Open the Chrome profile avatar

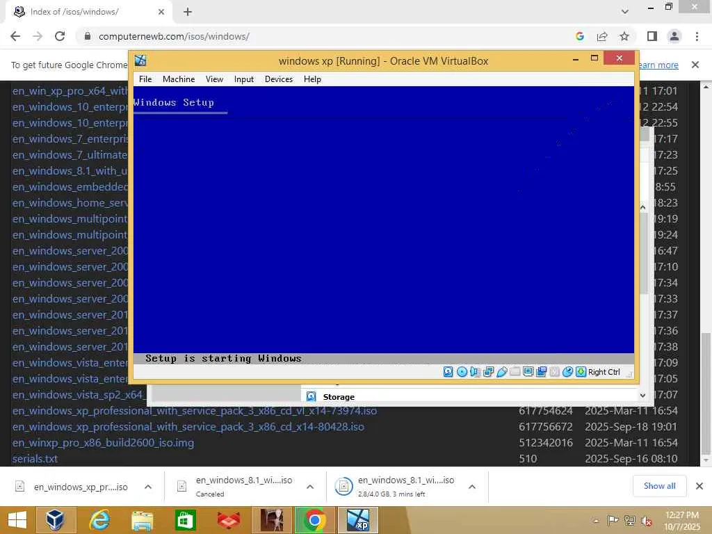[674, 36]
